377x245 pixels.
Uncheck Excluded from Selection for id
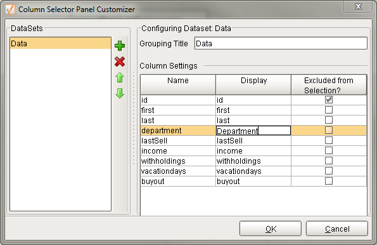329,100
